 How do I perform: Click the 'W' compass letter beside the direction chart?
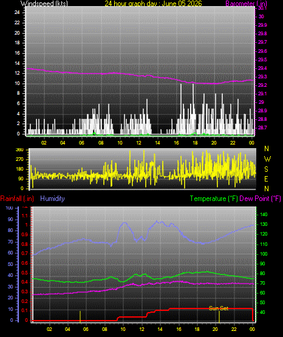(x=267, y=159)
